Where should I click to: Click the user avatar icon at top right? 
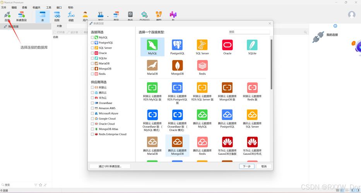(352, 15)
